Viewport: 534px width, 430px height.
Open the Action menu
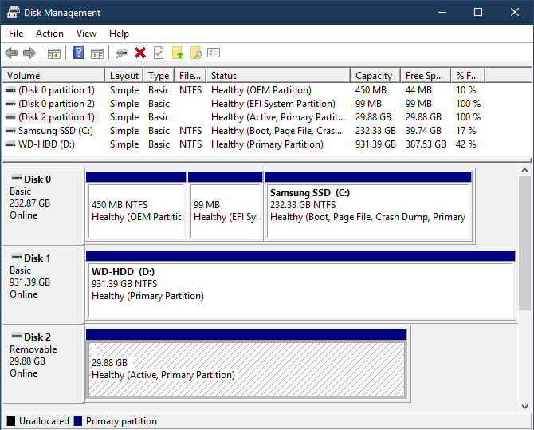tap(49, 34)
